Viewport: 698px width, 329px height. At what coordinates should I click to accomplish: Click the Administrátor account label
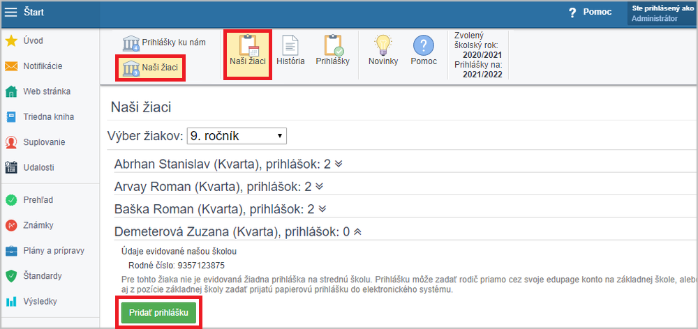point(655,19)
